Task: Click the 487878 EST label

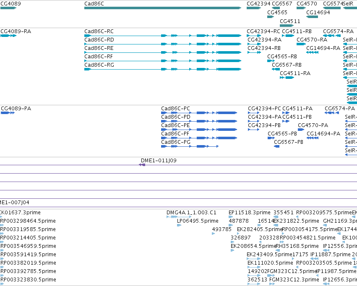Action: (x=239, y=221)
